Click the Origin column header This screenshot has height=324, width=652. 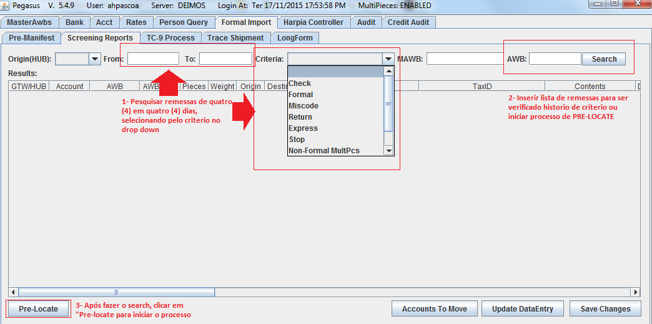pyautogui.click(x=250, y=86)
